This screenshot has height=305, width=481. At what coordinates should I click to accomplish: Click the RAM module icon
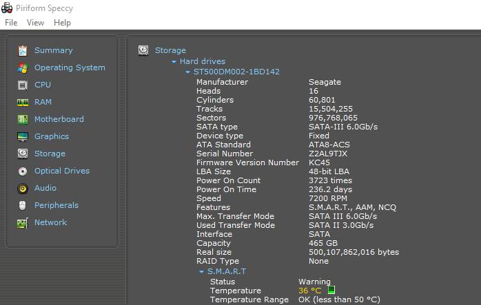[23, 103]
